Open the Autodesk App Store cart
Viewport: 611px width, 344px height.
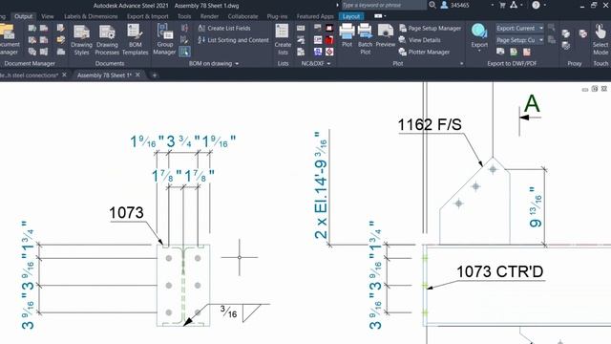pyautogui.click(x=502, y=5)
